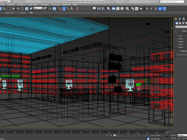Screen dimensions: 187x140
Task: Open the MAXScript menu
Action: pyautogui.click(x=66, y=5)
